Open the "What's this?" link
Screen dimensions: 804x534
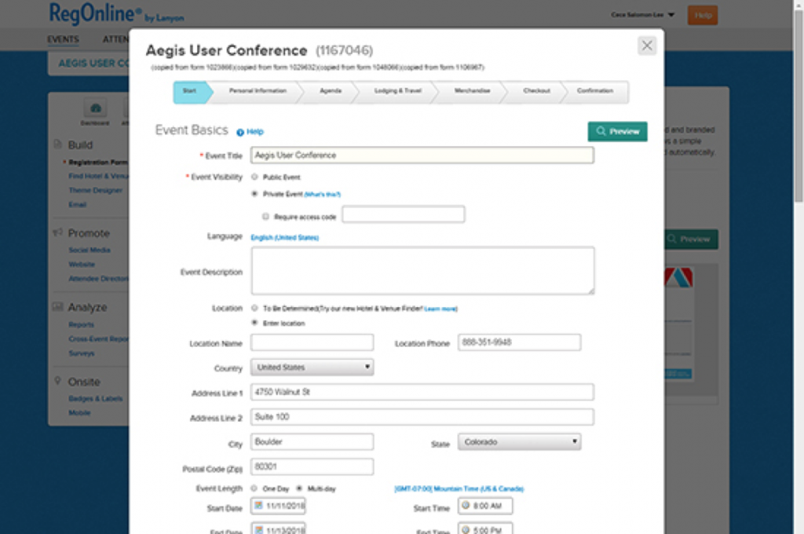322,195
